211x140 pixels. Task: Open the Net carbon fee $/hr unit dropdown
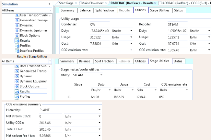[99, 135]
